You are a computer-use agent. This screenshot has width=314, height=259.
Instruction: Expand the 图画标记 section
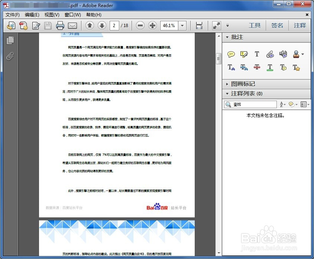[x=227, y=84]
